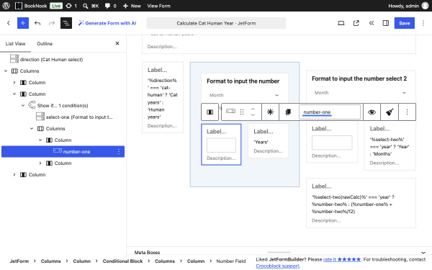Click the block drag handle dots
This screenshot has width=432, height=270.
tap(242, 112)
